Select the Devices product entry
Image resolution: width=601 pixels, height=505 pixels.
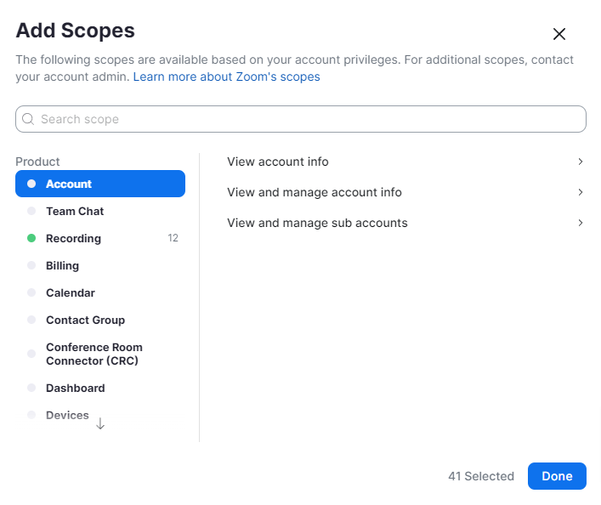67,415
